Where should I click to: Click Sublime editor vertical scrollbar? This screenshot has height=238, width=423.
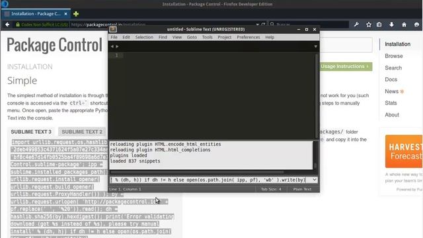click(x=316, y=96)
